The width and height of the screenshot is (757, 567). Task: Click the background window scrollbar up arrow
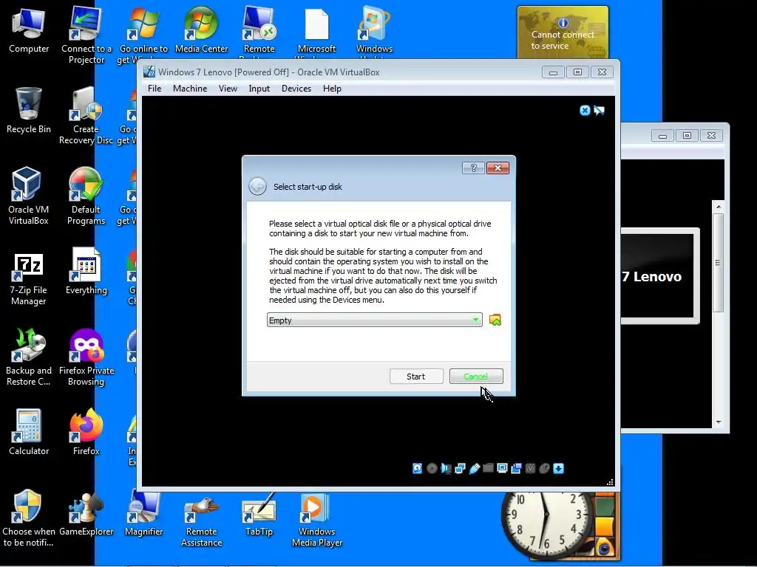719,207
